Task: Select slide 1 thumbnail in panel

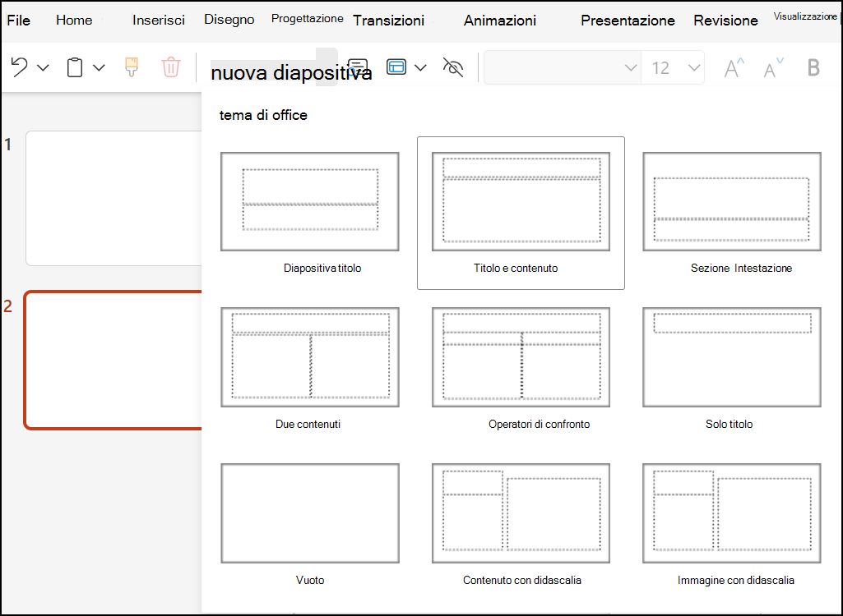Action: [x=113, y=198]
